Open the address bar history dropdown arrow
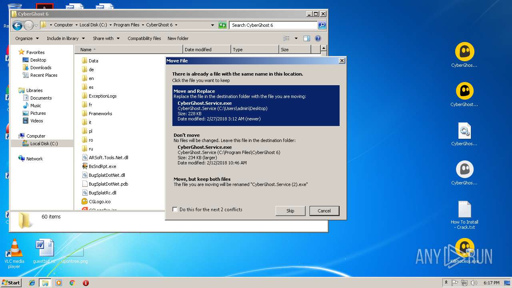 coord(213,25)
